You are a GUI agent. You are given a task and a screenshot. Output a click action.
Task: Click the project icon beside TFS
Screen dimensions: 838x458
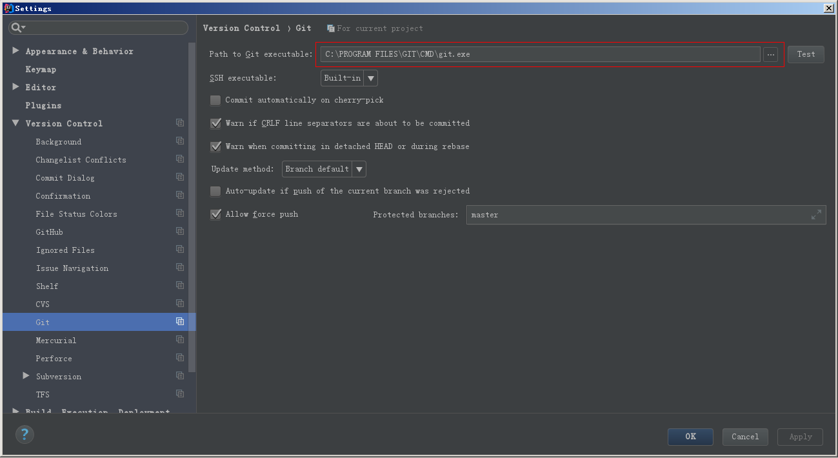tap(180, 393)
